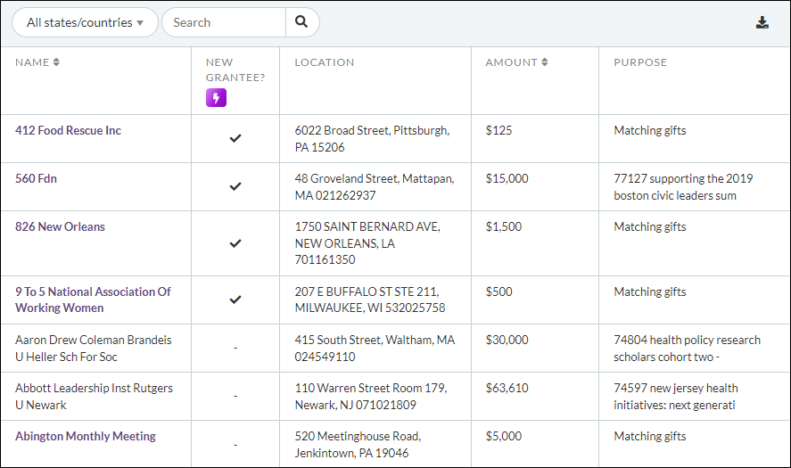Click the checkmark for 412 Food Rescue

235,138
